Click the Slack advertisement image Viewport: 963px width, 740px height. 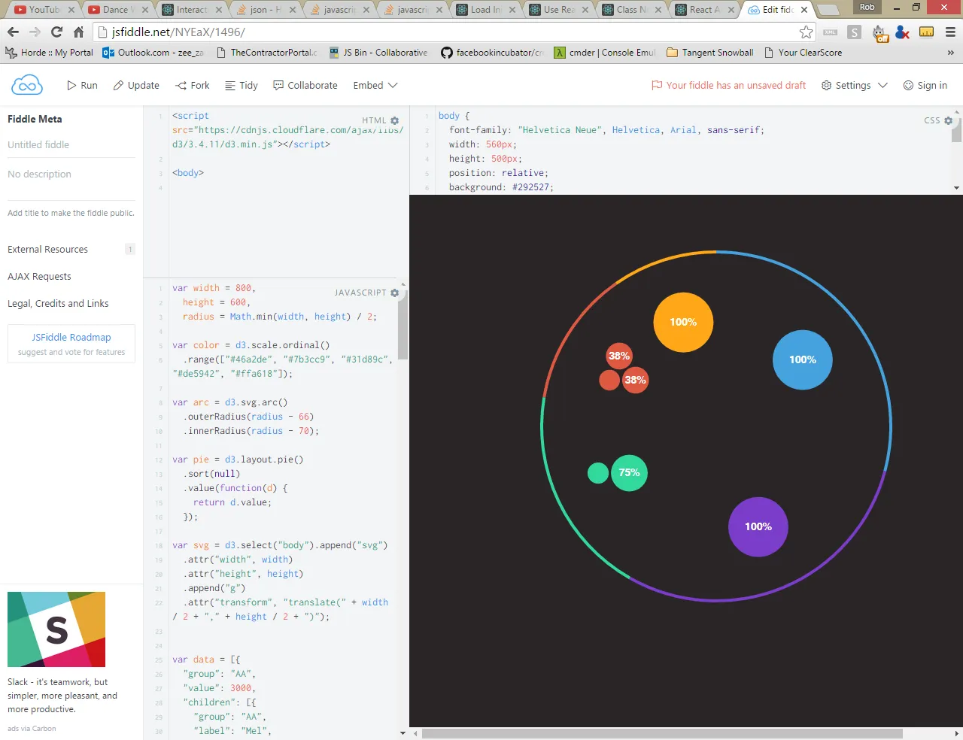(56, 629)
